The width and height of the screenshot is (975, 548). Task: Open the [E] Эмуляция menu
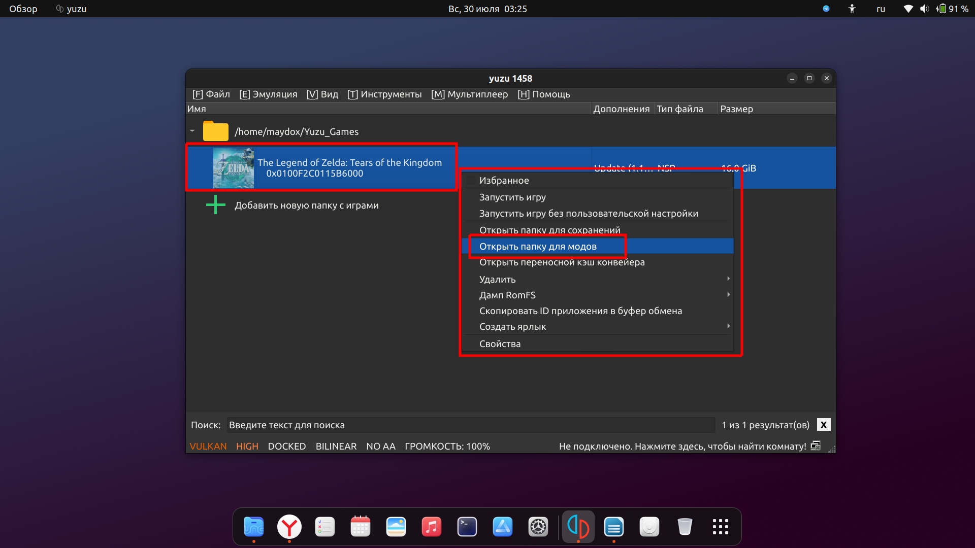tap(268, 94)
